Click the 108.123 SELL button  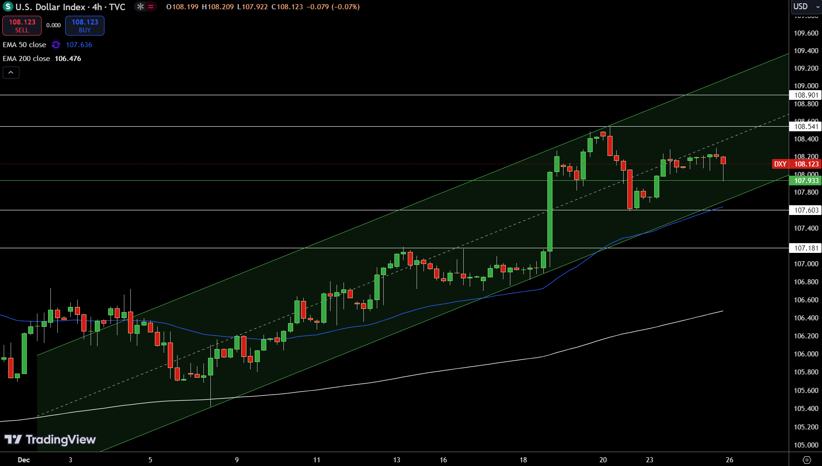tap(22, 25)
